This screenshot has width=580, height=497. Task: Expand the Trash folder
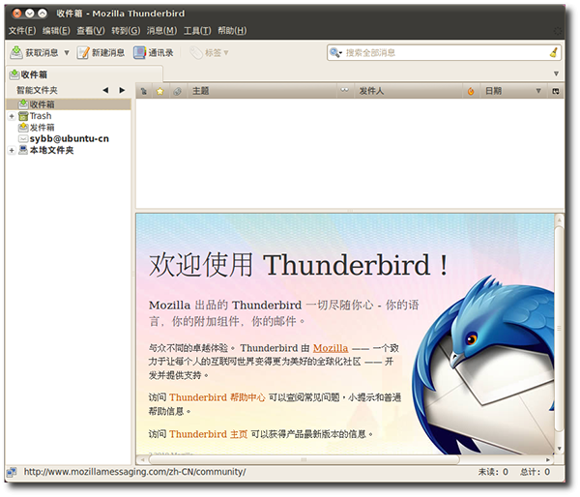(12, 116)
